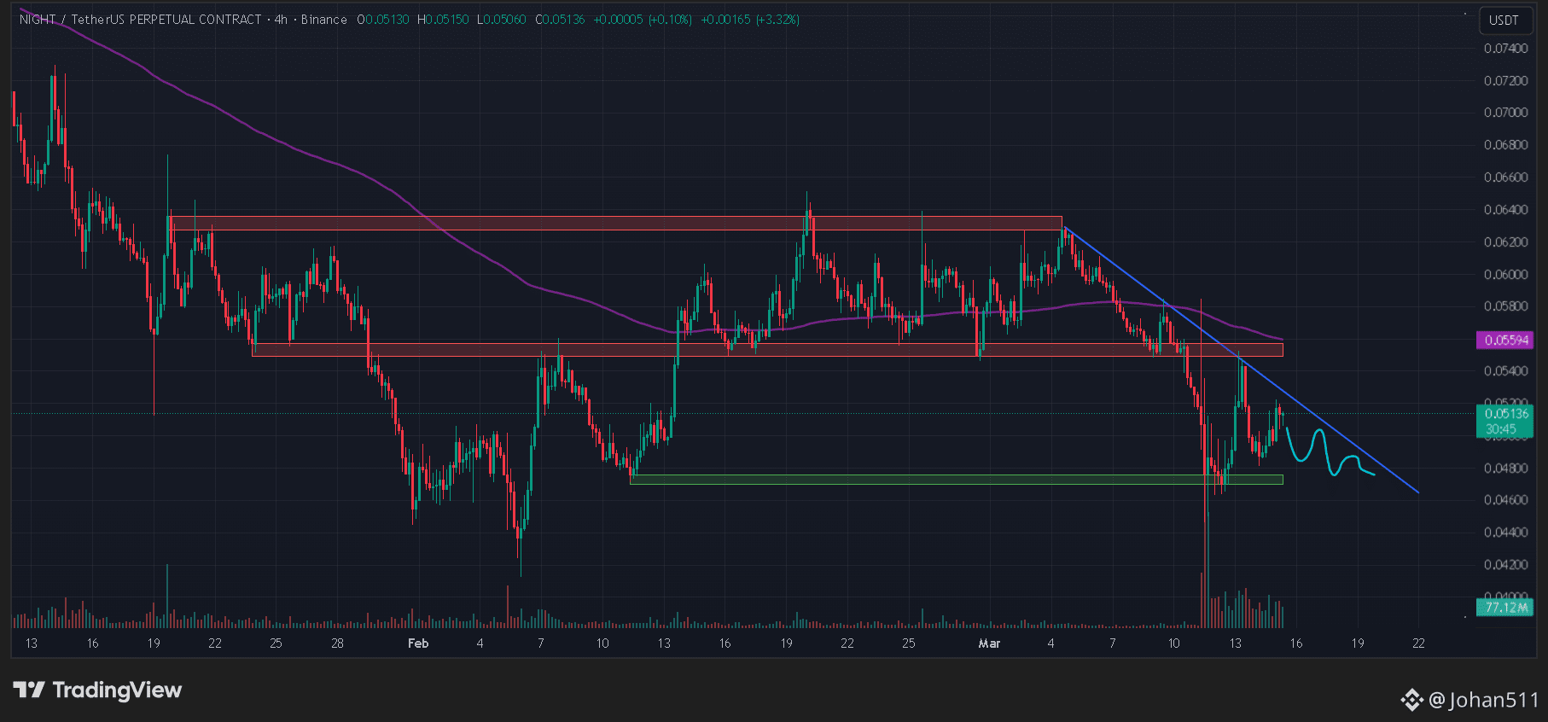Click the 0.06400 price scale label
The image size is (1548, 722).
pyautogui.click(x=1505, y=210)
